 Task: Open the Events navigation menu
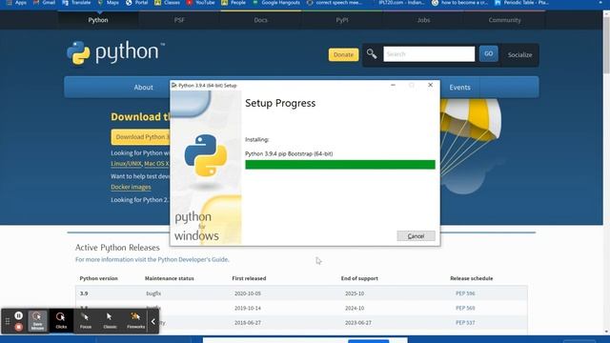[459, 87]
